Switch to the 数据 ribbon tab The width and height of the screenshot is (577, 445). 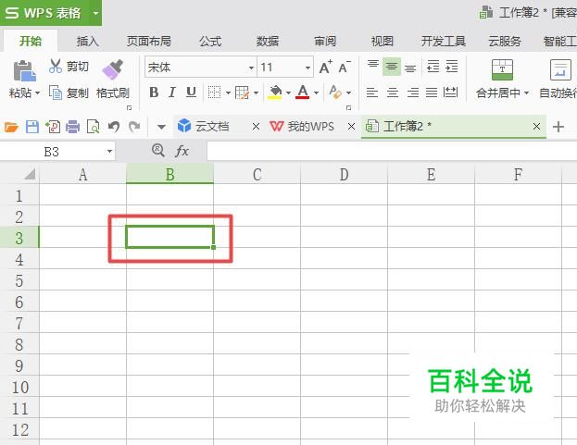[267, 41]
